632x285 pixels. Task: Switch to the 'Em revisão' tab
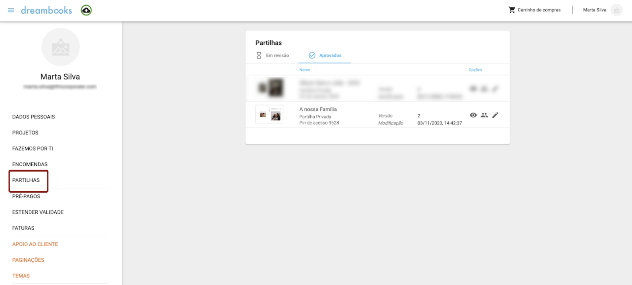coord(273,55)
